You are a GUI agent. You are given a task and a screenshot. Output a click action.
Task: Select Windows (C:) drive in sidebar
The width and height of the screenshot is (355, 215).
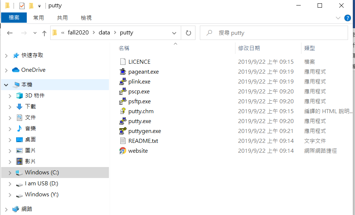coord(55,173)
